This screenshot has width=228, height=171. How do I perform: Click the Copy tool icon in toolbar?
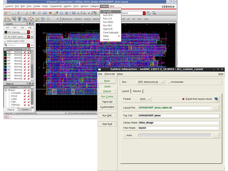[x=39, y=13]
